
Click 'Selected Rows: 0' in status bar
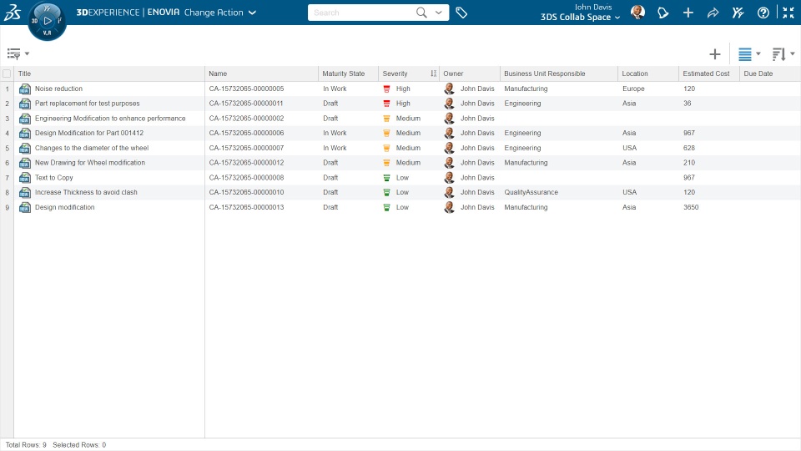click(79, 445)
